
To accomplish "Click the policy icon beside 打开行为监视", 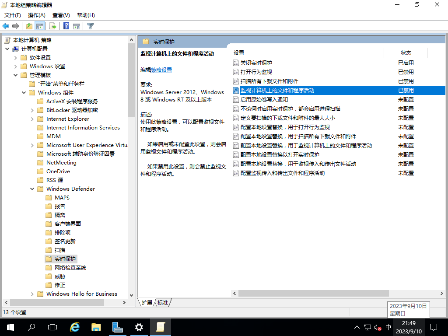I will point(236,72).
